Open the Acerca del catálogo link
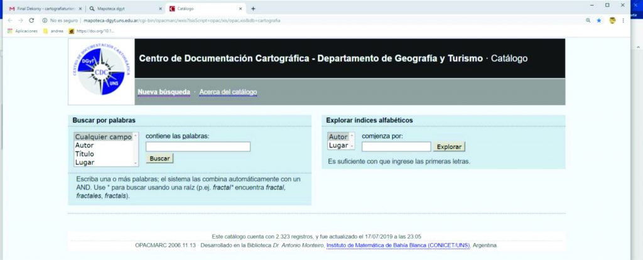The width and height of the screenshot is (643, 260). coord(229,92)
